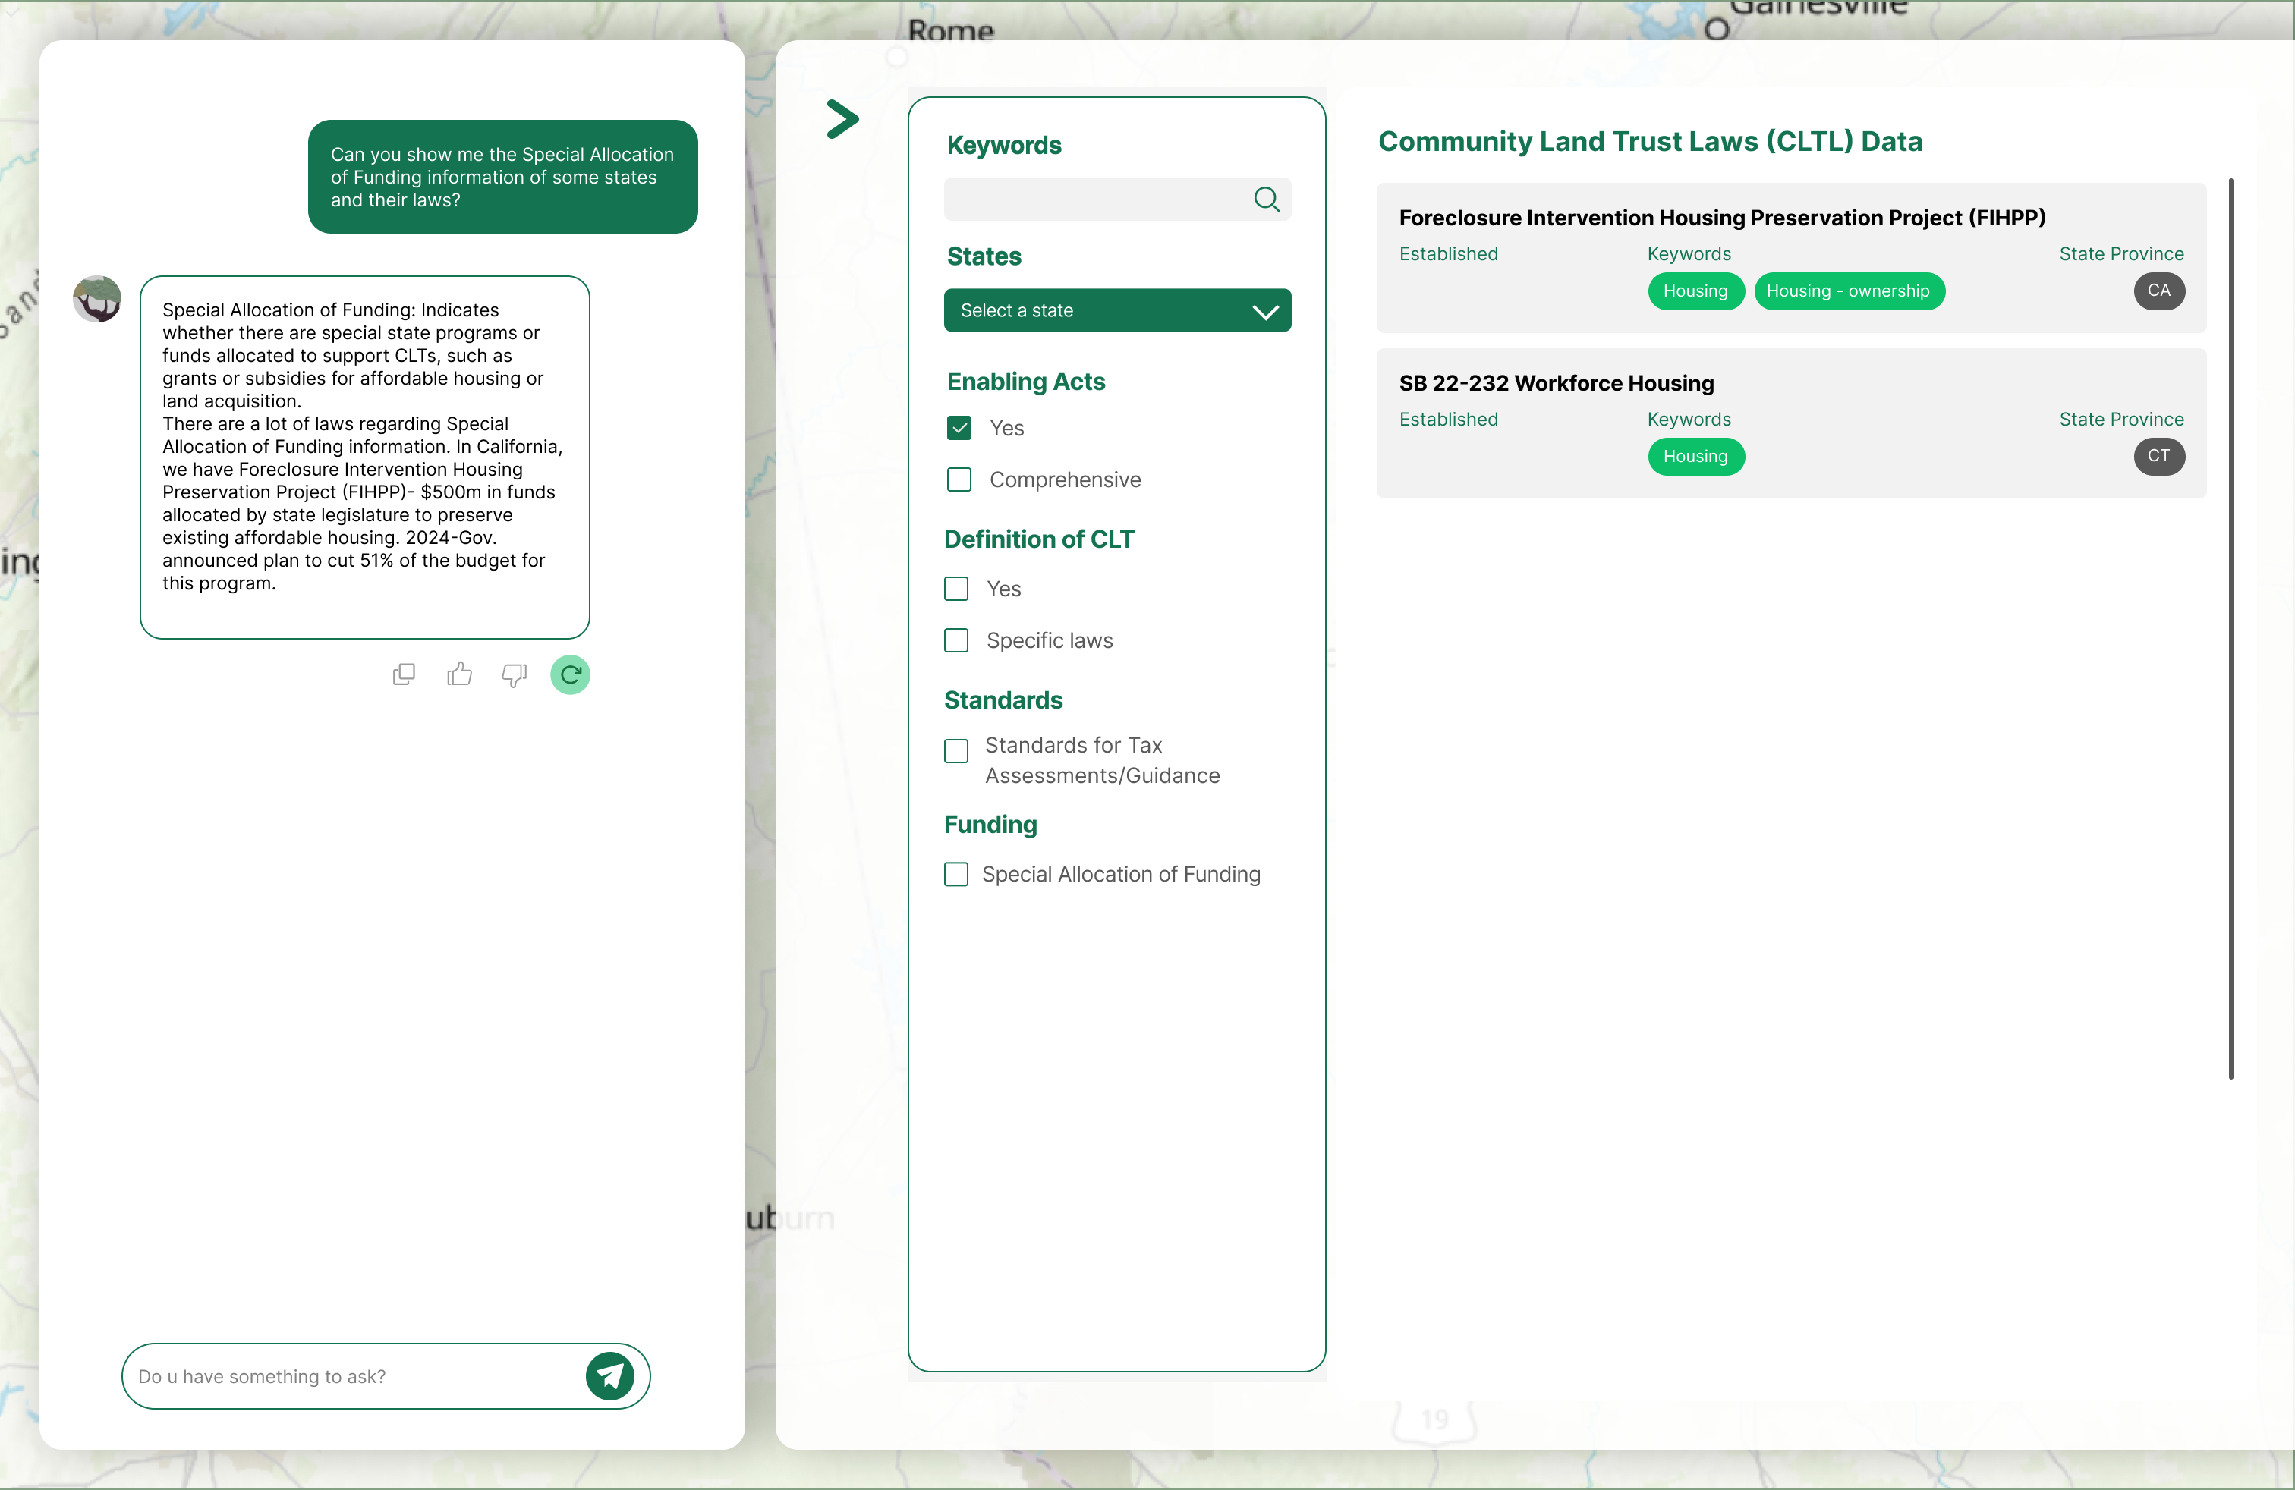
Task: Click the thumbs down icon
Action: tap(514, 674)
